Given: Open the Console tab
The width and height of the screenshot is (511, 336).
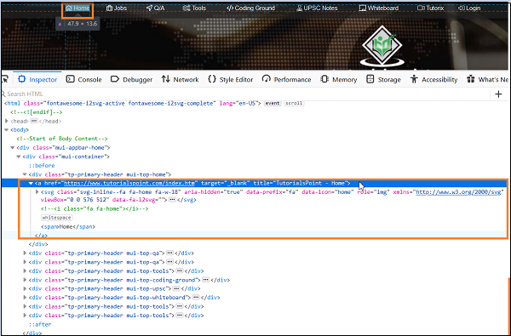Looking at the screenshot, I should (x=83, y=79).
